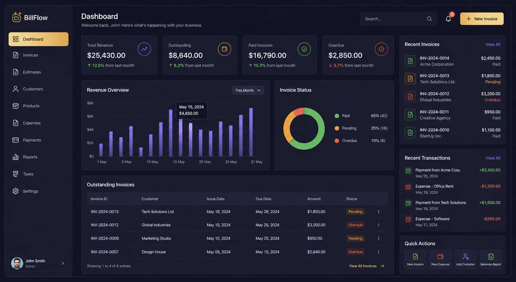This screenshot has width=516, height=282.
Task: Click the New Expense quick action icon
Action: click(440, 257)
